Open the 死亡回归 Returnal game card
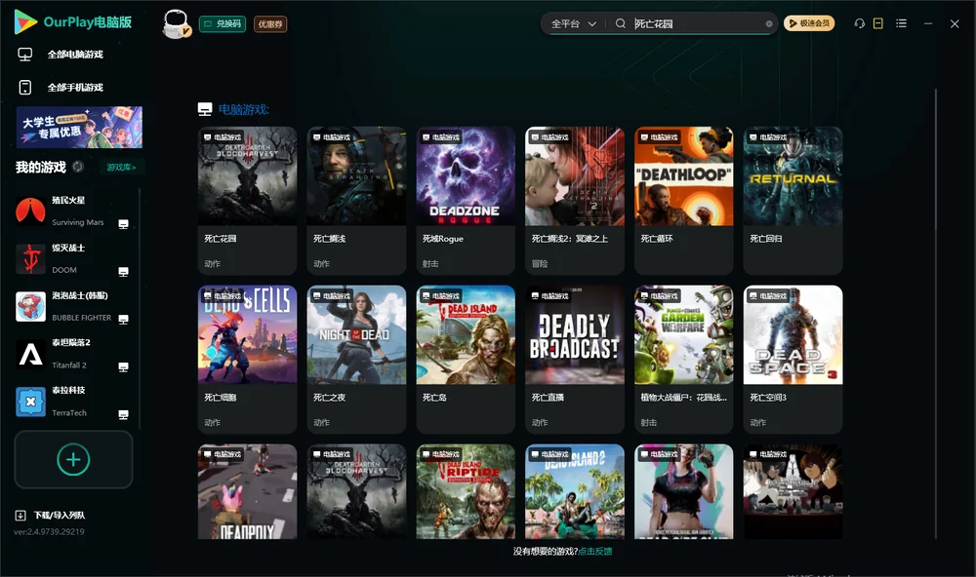Screen dimensions: 976x577 coord(793,200)
